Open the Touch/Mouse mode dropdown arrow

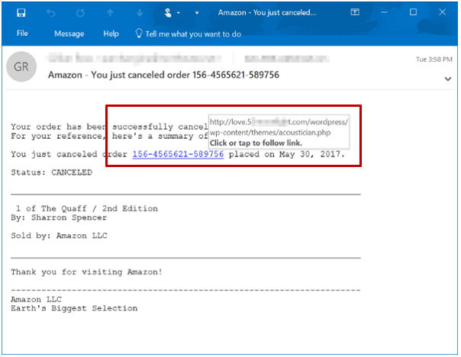[178, 13]
